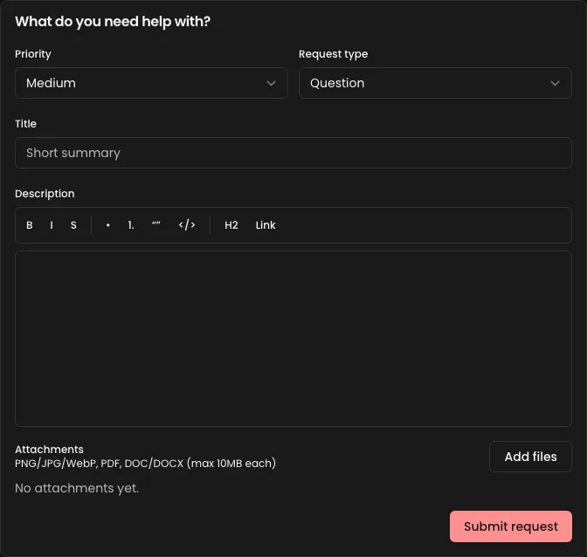The image size is (587, 557).
Task: Click the Title label
Action: 25,124
